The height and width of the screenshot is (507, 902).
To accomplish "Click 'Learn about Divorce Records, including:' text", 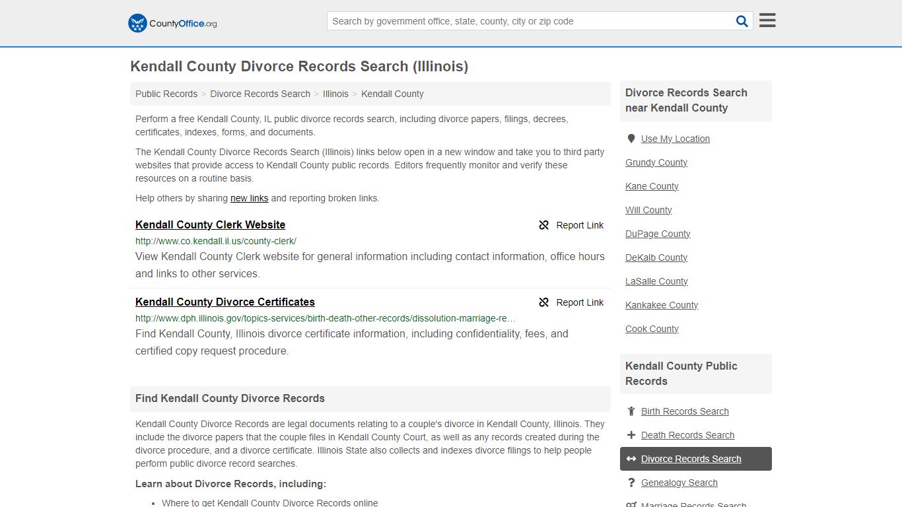I will 230,484.
